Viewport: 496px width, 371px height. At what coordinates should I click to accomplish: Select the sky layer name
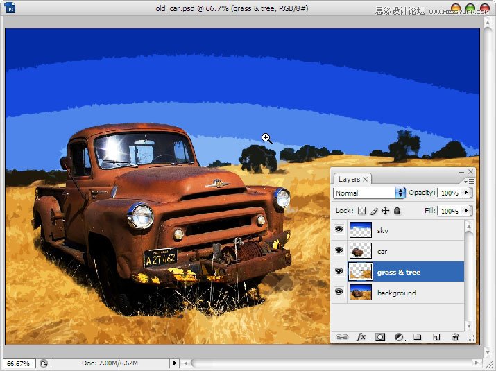383,230
